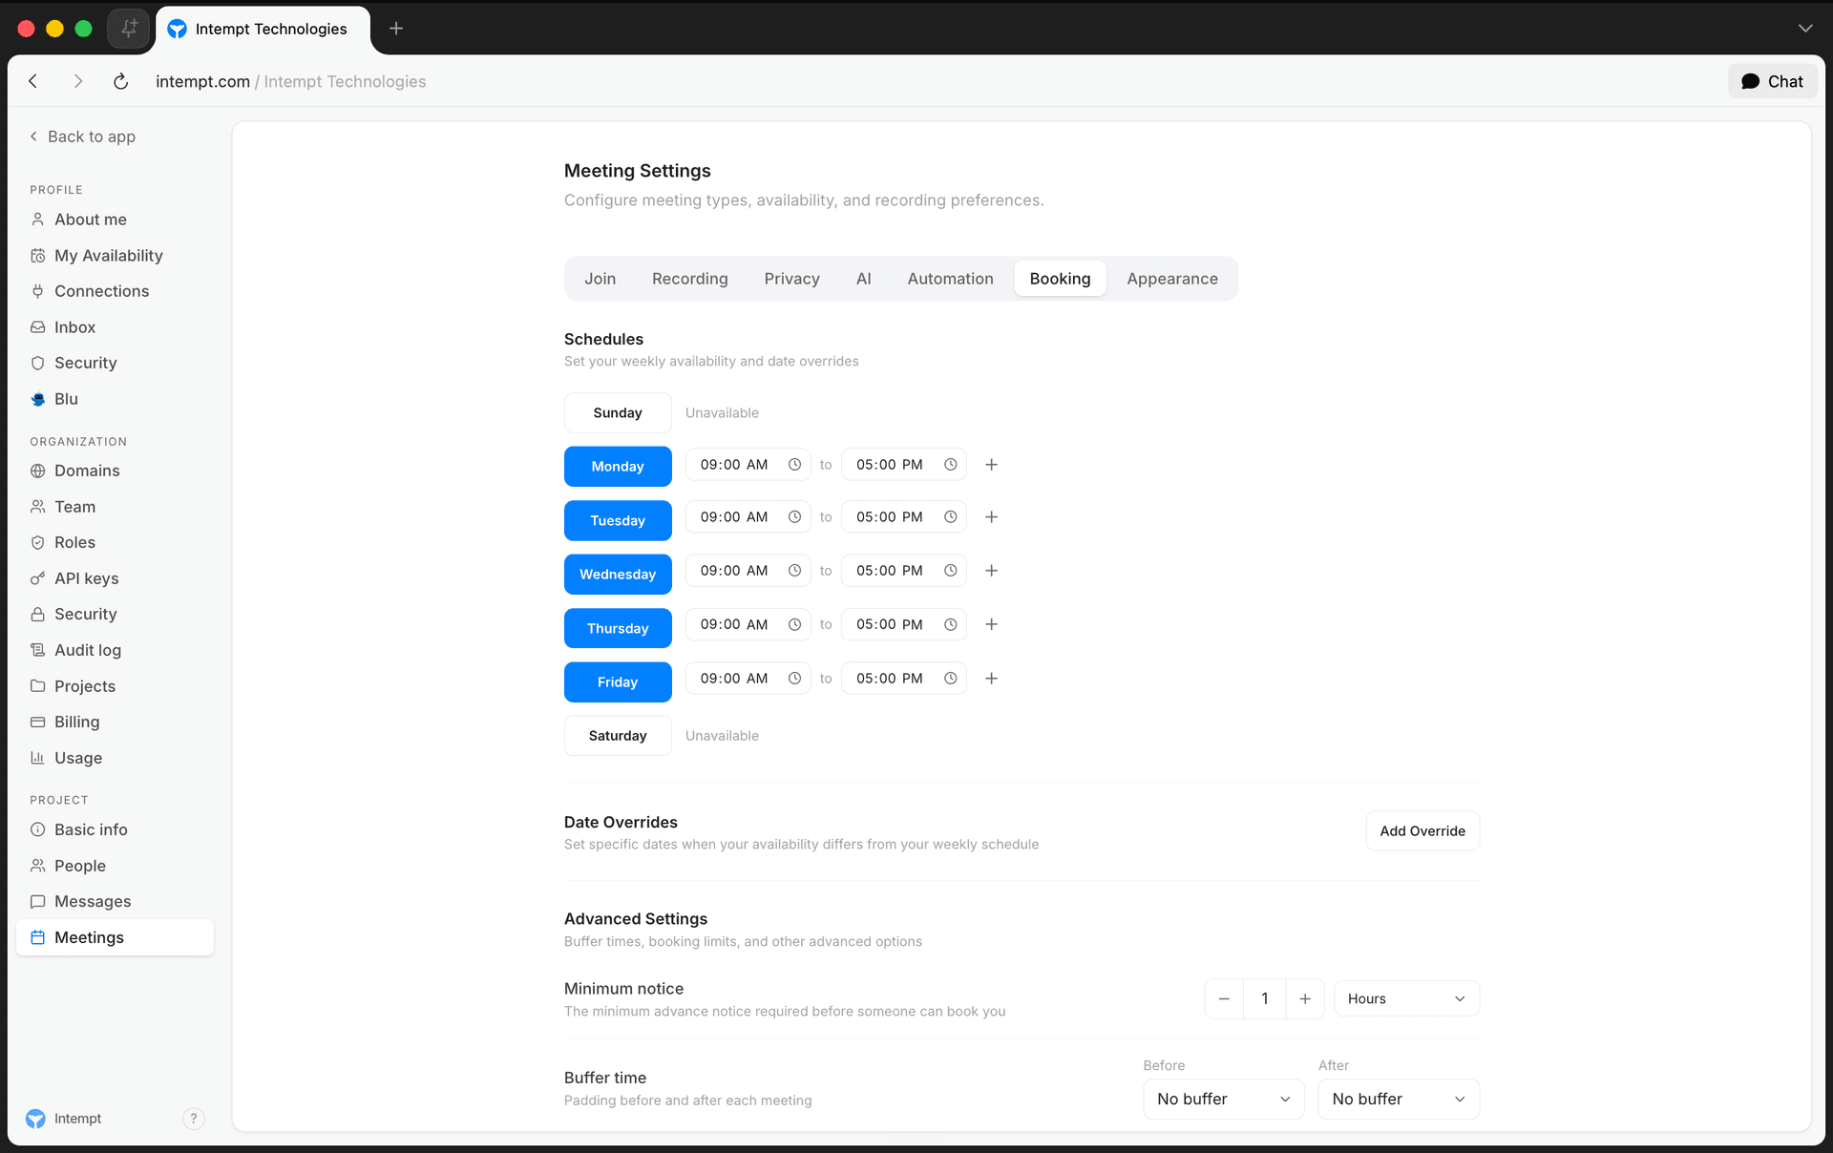
Task: Open Roles organization settings
Action: [115, 542]
